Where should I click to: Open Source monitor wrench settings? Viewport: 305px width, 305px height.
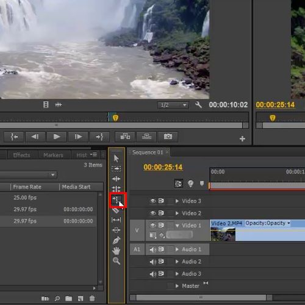click(x=198, y=105)
